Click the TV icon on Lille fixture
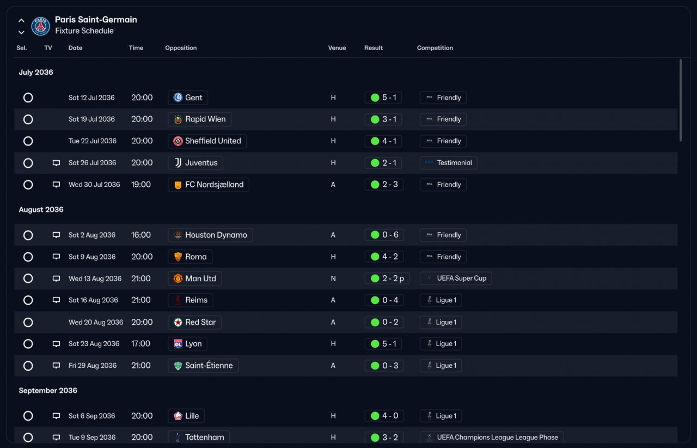This screenshot has height=448, width=697. [x=56, y=416]
